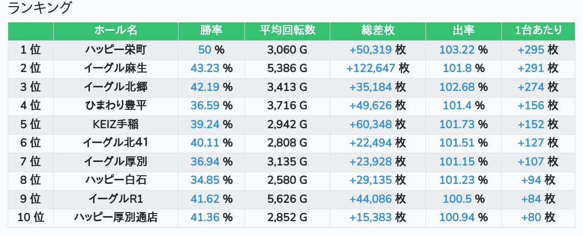Viewport: 583px width, 236px height.
Task: Click the 出率 column header
Action: click(x=463, y=31)
